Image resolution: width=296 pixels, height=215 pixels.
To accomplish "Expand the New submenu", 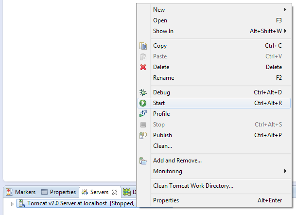I will 285,10.
